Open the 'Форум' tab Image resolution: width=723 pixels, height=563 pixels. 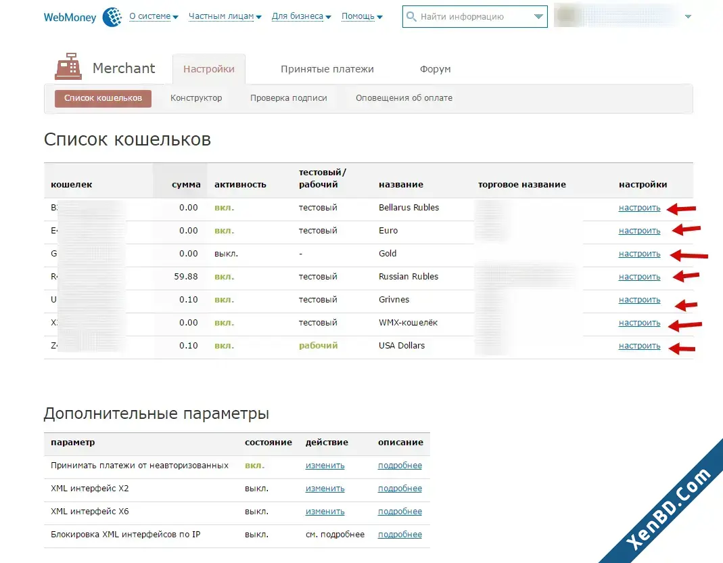click(436, 69)
